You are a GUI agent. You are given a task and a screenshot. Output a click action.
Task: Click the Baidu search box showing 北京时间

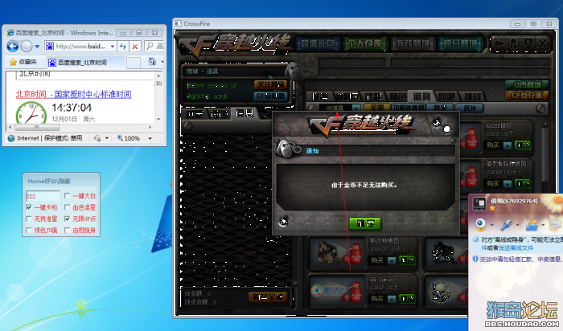(x=85, y=75)
